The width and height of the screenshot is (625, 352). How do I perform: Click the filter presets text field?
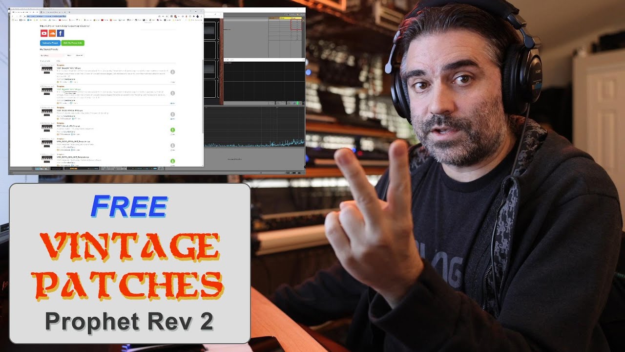52,56
